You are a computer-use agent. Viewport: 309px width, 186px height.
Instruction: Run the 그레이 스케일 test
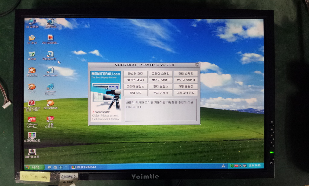161,74
